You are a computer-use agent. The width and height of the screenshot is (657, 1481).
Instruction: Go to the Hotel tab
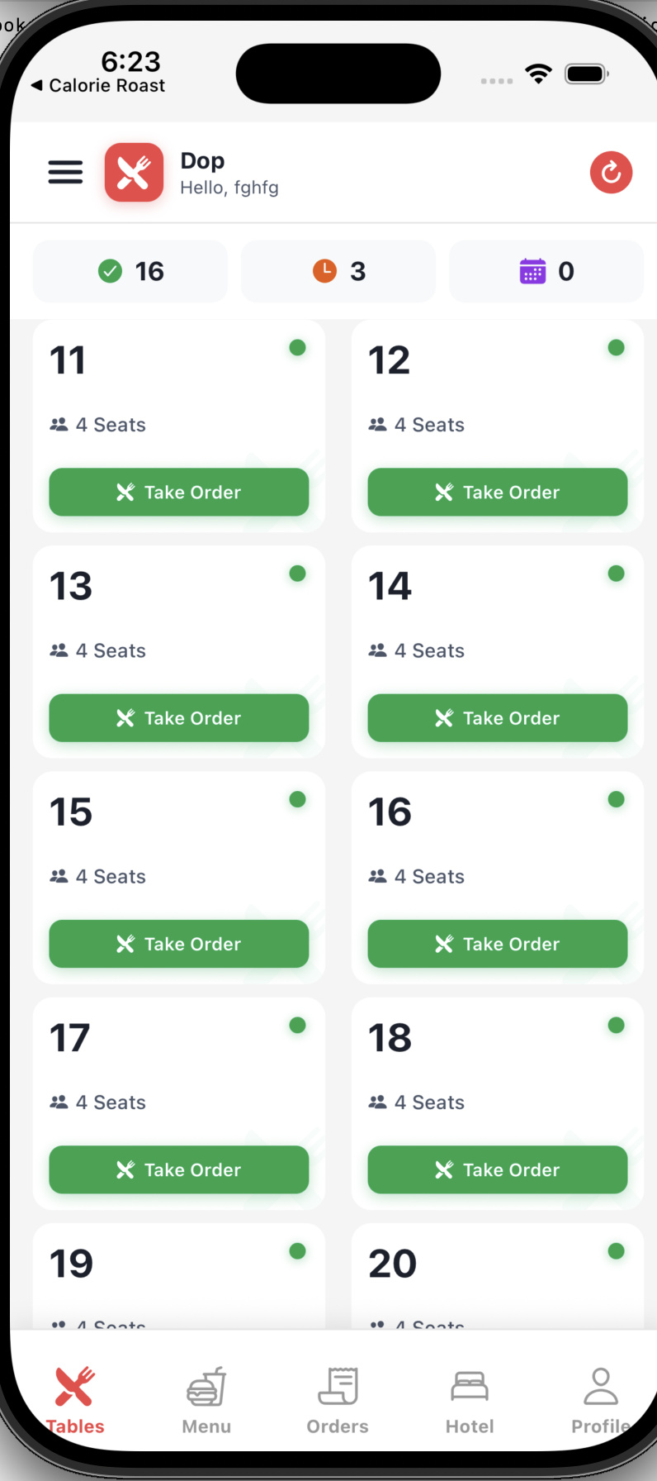(470, 1400)
